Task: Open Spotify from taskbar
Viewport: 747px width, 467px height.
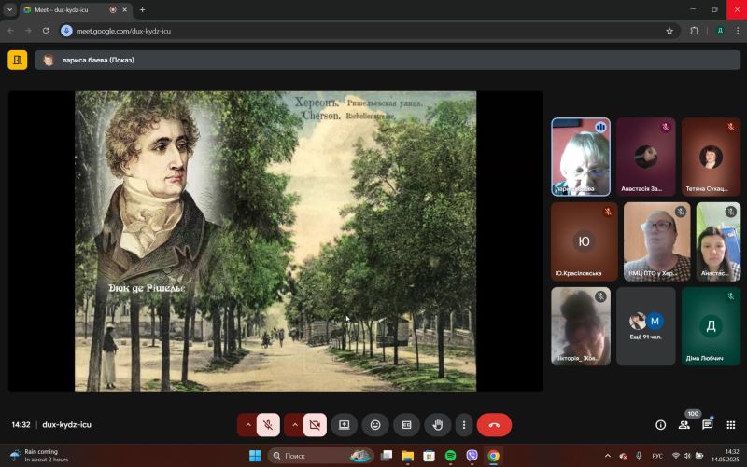Action: pyautogui.click(x=450, y=456)
